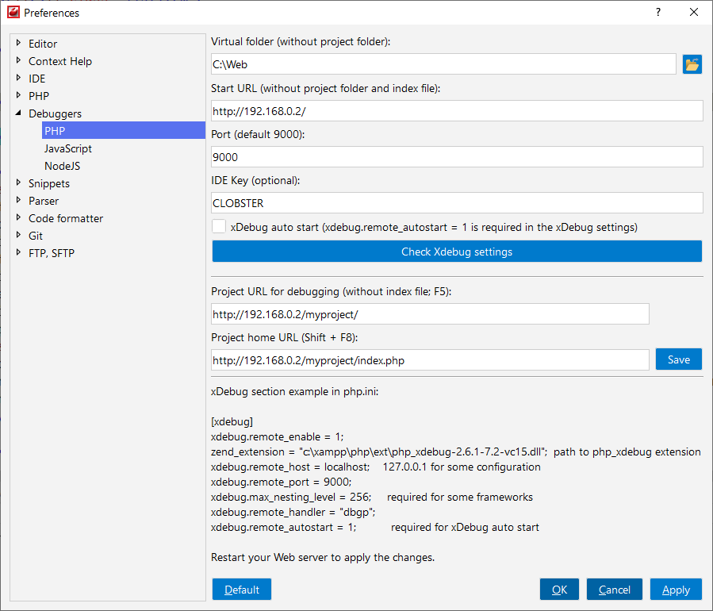Open the Debuggers category label
713x611 pixels.
(55, 113)
